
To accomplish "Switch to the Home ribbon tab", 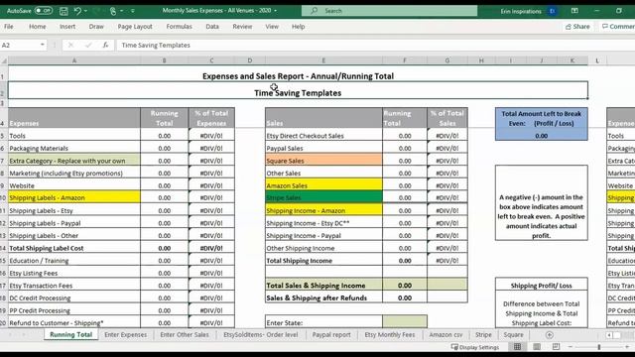I will coord(38,27).
